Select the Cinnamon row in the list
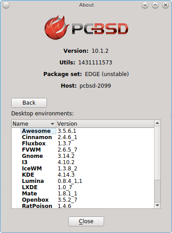 pyautogui.click(x=83, y=137)
